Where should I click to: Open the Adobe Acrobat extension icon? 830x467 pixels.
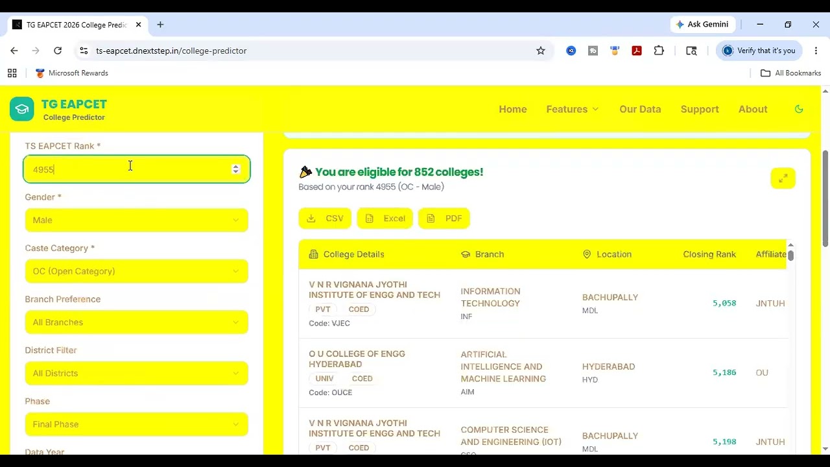(637, 51)
